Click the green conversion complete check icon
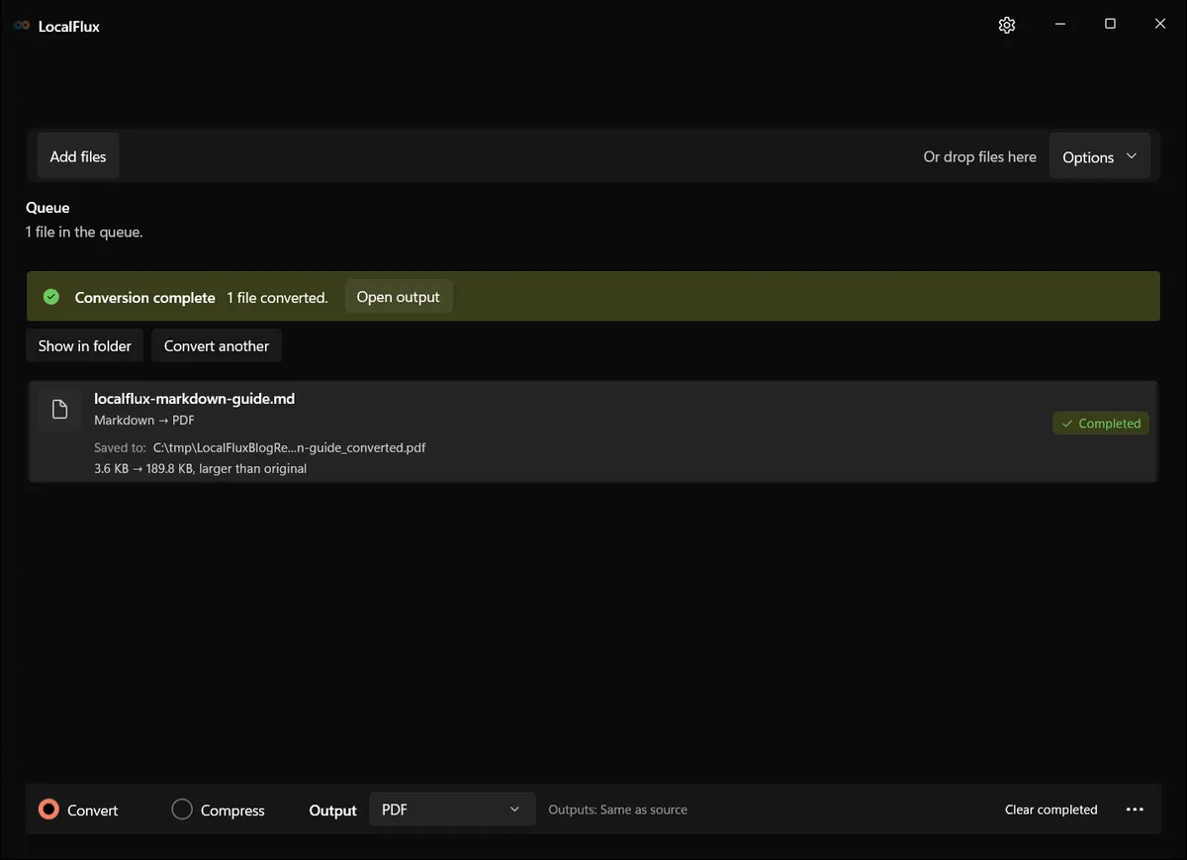 51,297
